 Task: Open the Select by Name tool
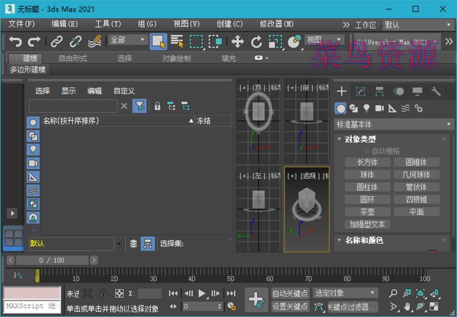pyautogui.click(x=177, y=41)
